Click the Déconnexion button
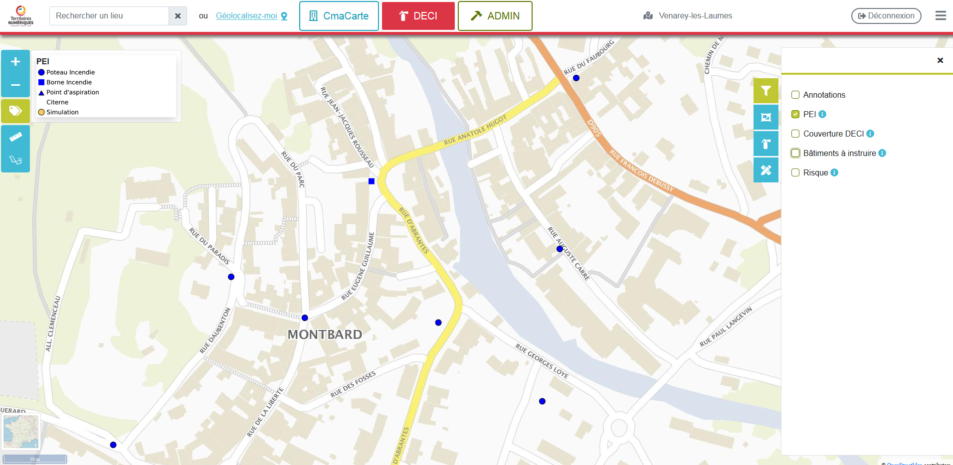Viewport: 953px width, 465px height. tap(886, 16)
